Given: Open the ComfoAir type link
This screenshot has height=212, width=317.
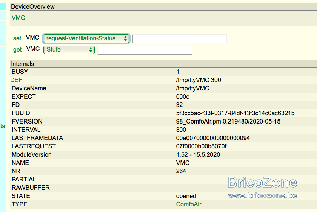Looking at the screenshot, I should coord(189,204).
